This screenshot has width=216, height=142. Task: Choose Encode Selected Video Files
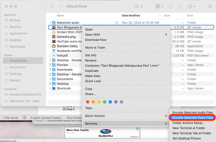click(192, 118)
